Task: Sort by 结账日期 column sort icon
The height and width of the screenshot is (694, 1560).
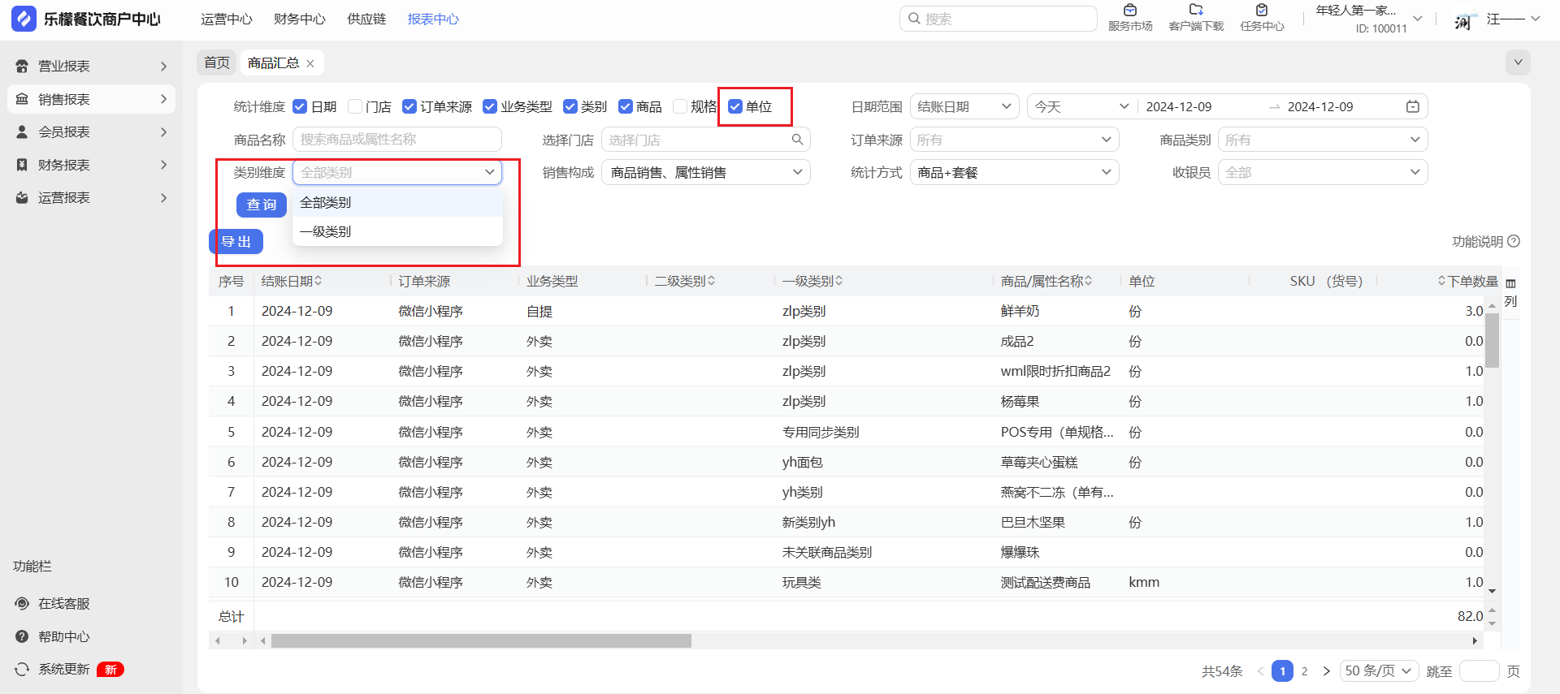Action: 318,281
